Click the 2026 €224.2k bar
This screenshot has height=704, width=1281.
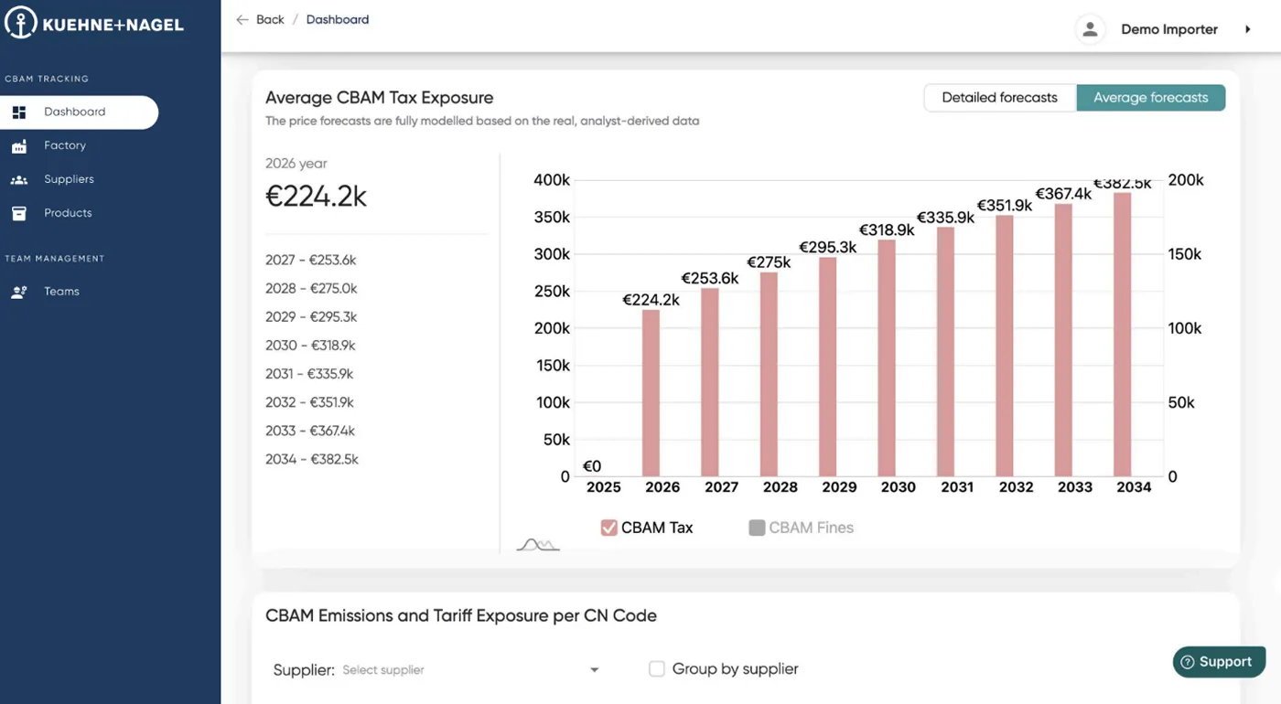coord(651,393)
